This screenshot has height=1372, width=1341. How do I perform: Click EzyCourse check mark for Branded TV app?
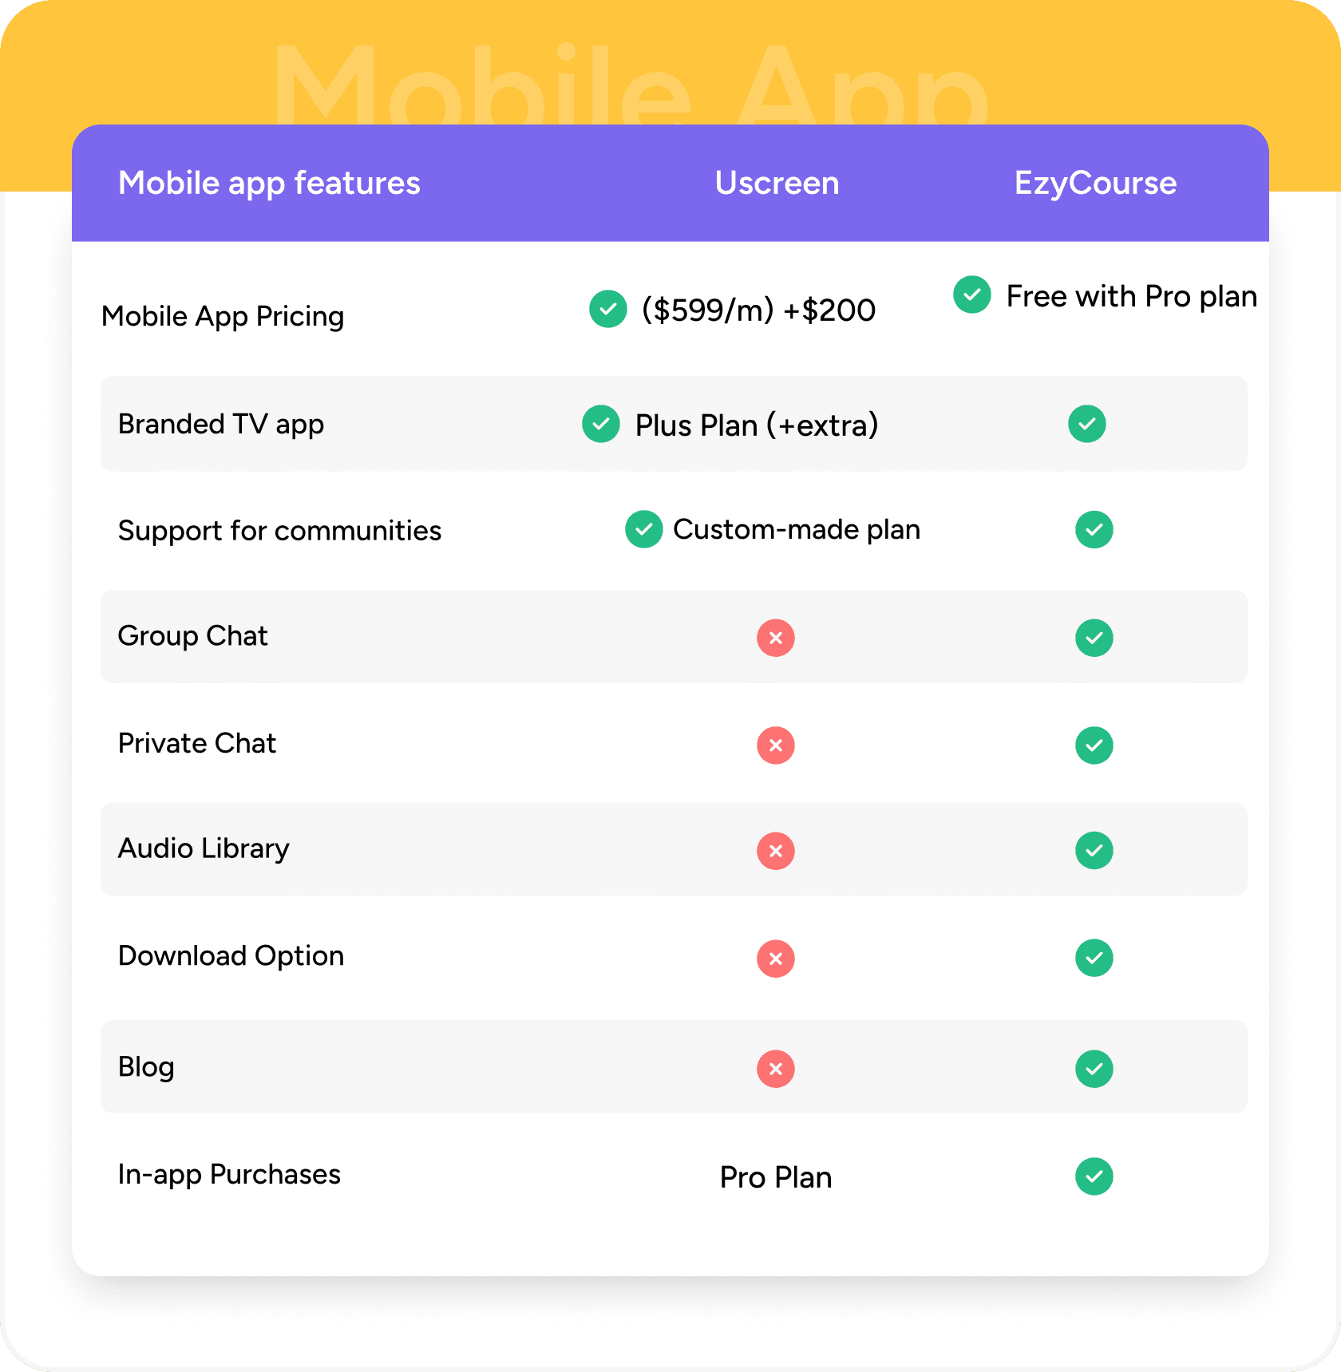pos(1087,424)
